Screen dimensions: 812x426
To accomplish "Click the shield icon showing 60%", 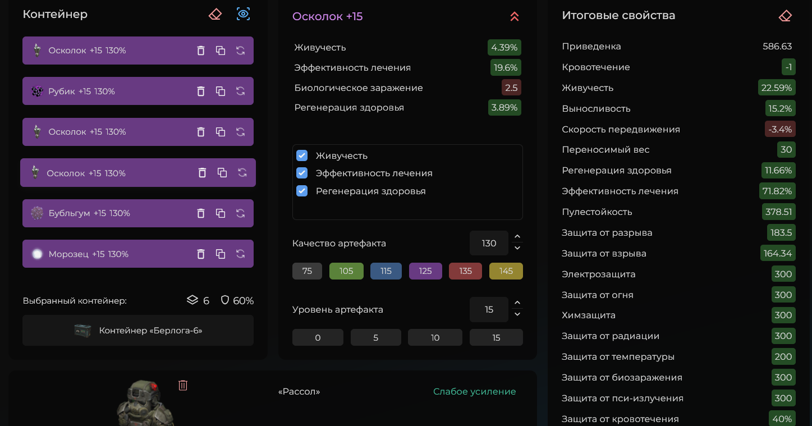I will (x=225, y=300).
